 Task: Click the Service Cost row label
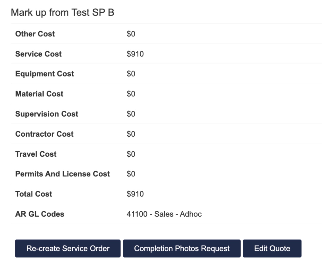point(38,54)
